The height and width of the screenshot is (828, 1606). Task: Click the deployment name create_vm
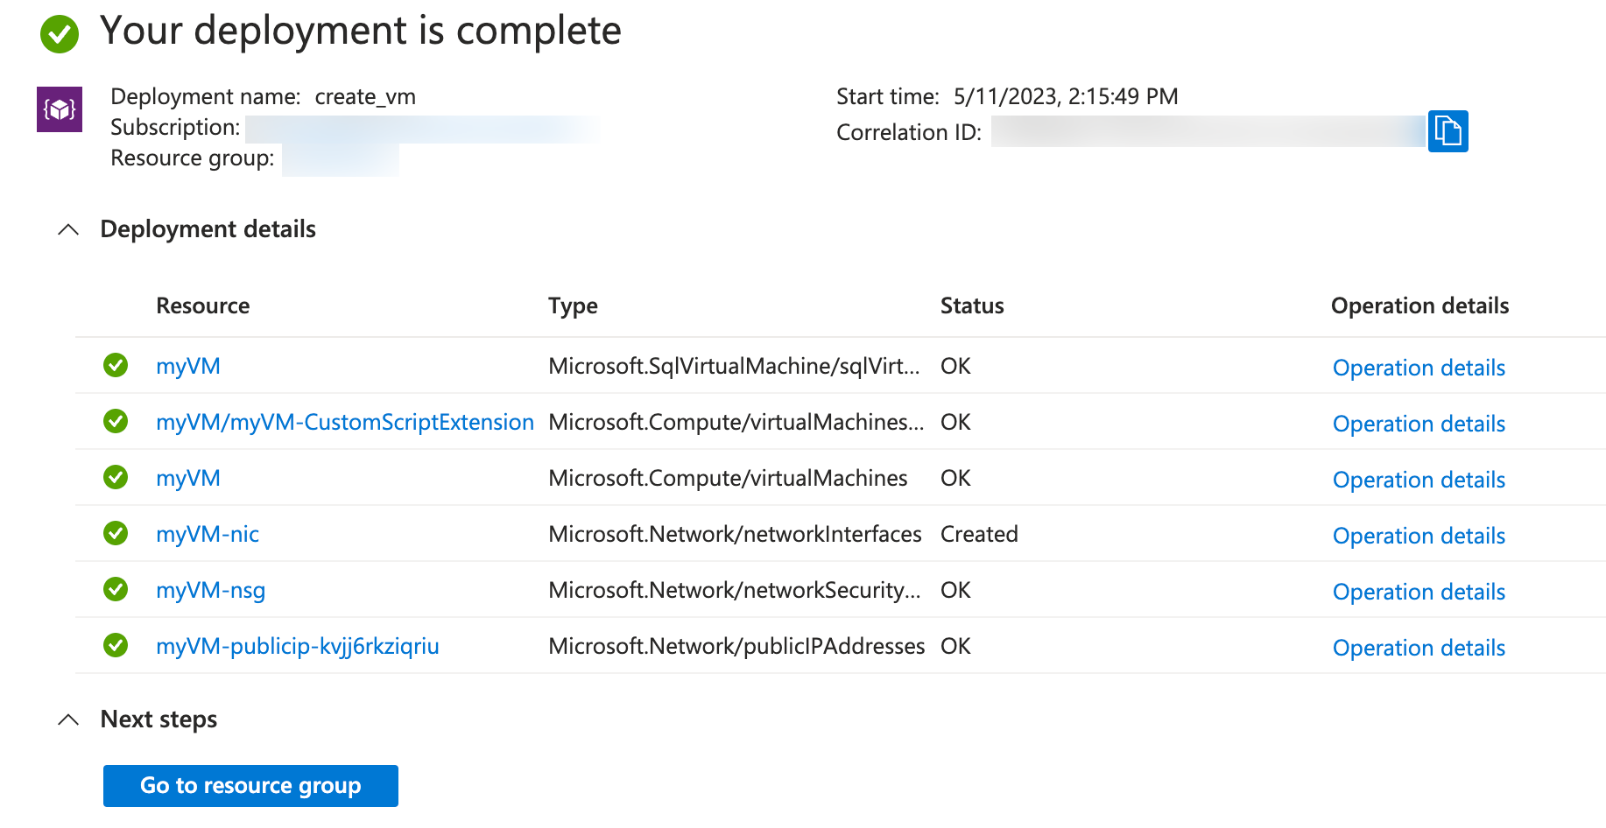365,96
